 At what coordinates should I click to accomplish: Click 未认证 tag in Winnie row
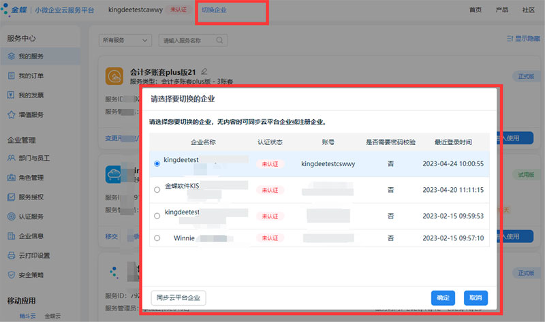(270, 238)
